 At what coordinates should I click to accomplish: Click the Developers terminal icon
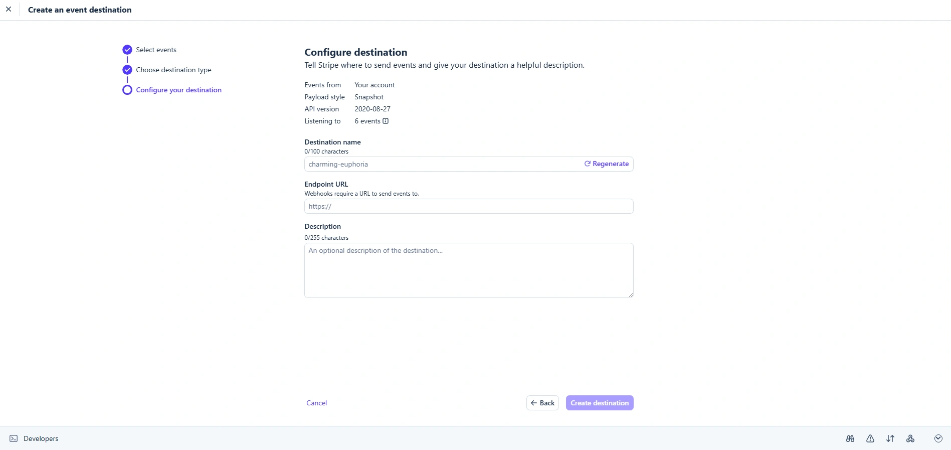(x=14, y=438)
